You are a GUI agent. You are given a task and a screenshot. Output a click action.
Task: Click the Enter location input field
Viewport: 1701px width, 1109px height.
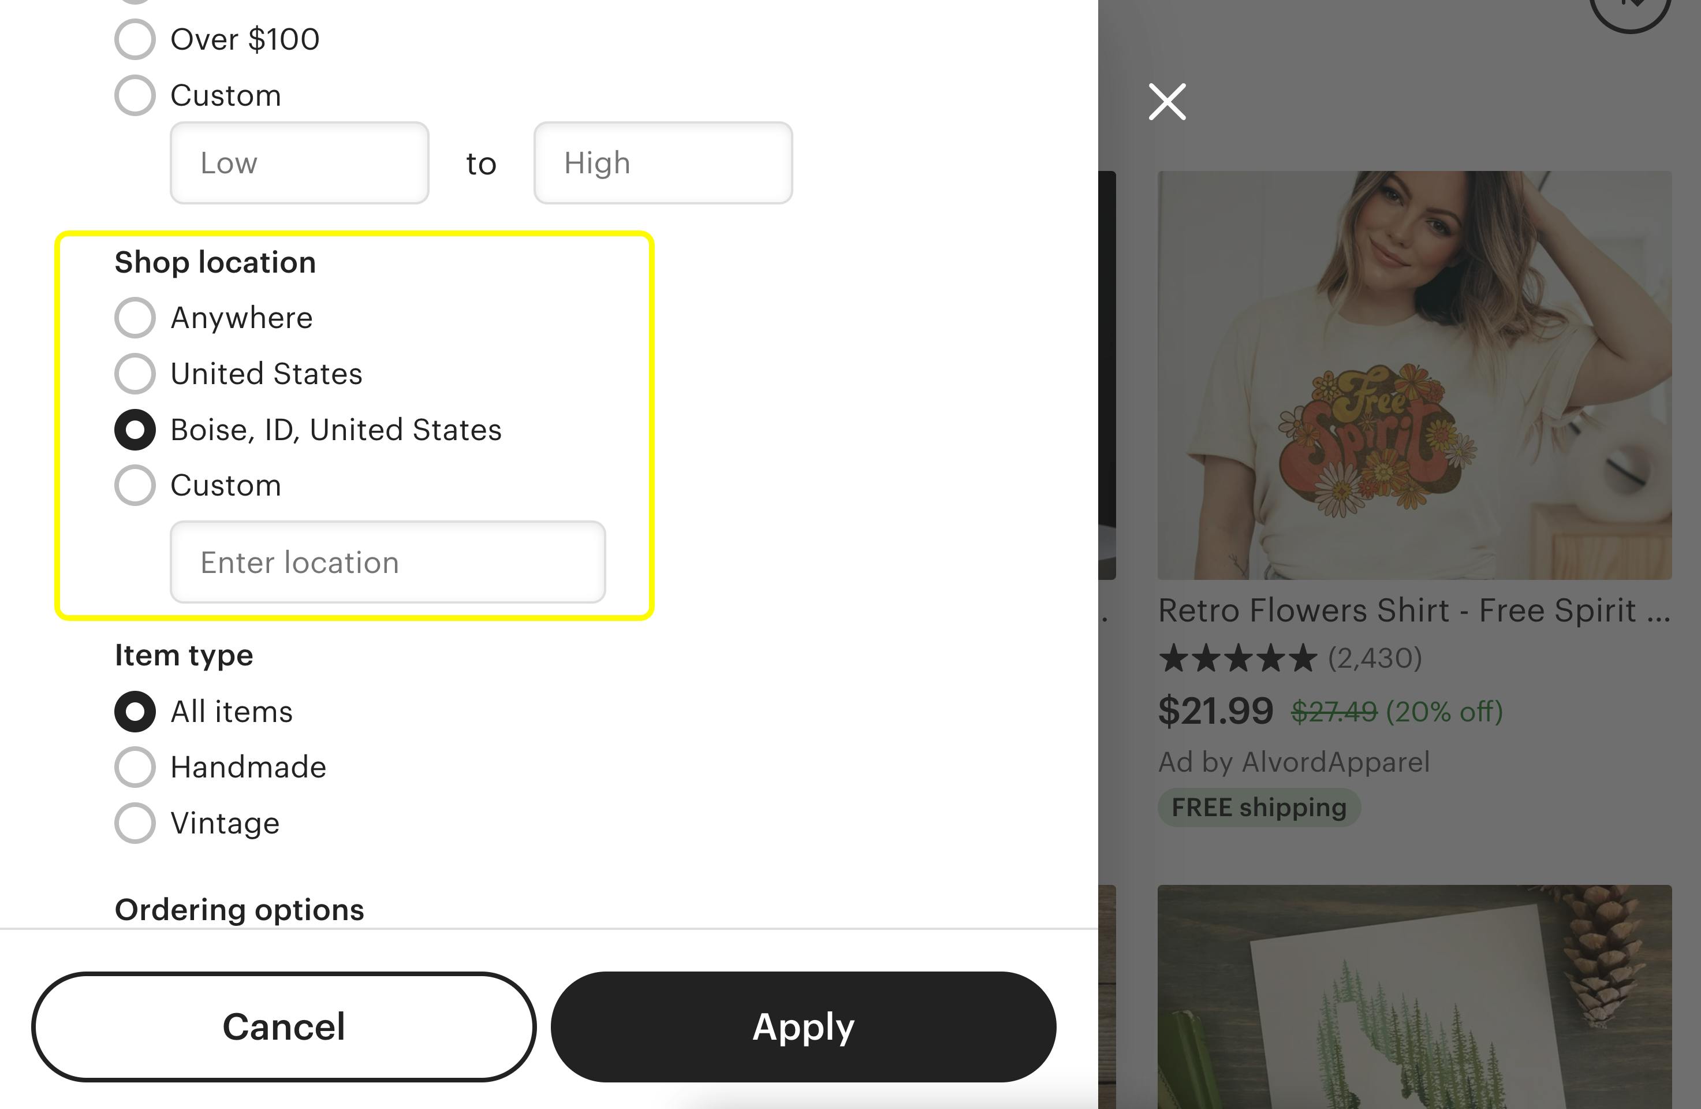point(387,563)
